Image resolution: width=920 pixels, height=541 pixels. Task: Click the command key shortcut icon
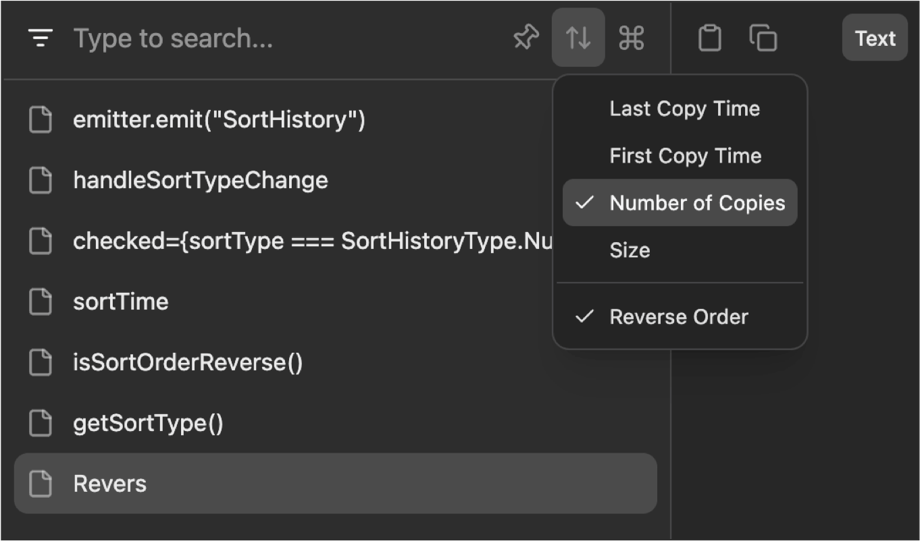(x=631, y=38)
